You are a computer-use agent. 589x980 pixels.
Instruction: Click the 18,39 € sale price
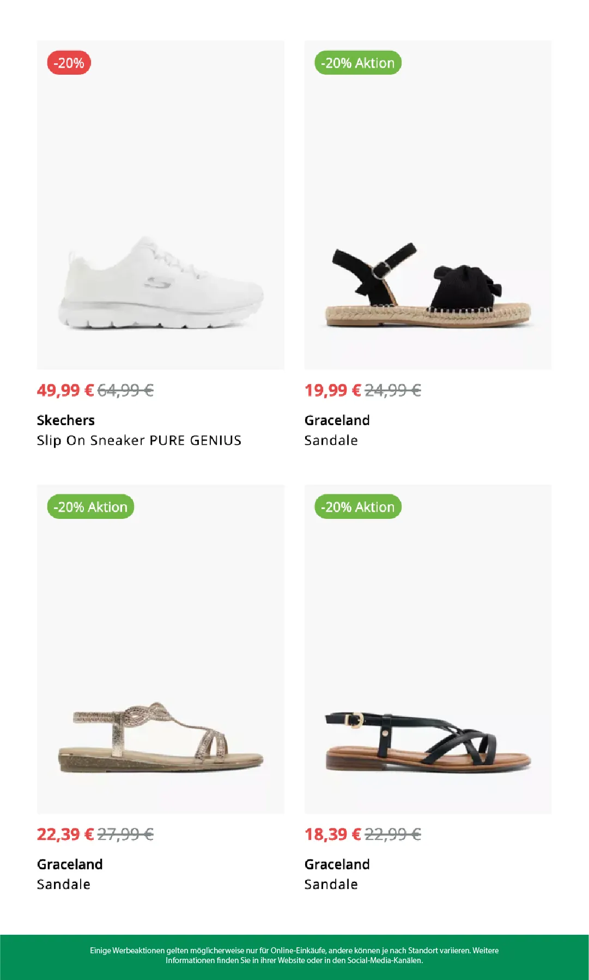point(333,834)
